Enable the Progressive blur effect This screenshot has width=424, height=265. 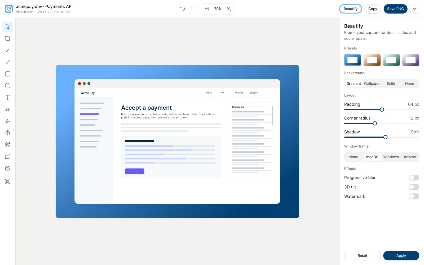click(x=414, y=178)
